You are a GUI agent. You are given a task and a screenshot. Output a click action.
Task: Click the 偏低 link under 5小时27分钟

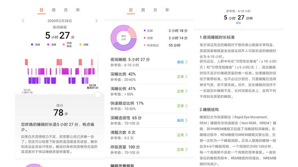tap(238, 23)
